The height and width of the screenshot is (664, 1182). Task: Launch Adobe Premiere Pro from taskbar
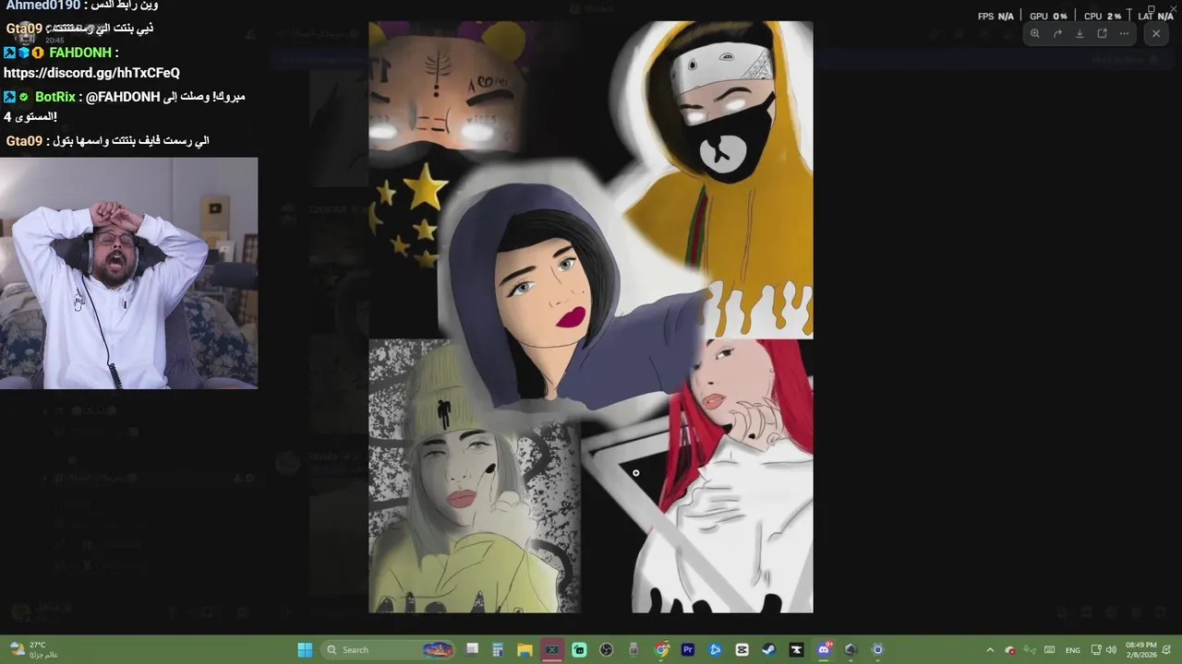(x=688, y=650)
